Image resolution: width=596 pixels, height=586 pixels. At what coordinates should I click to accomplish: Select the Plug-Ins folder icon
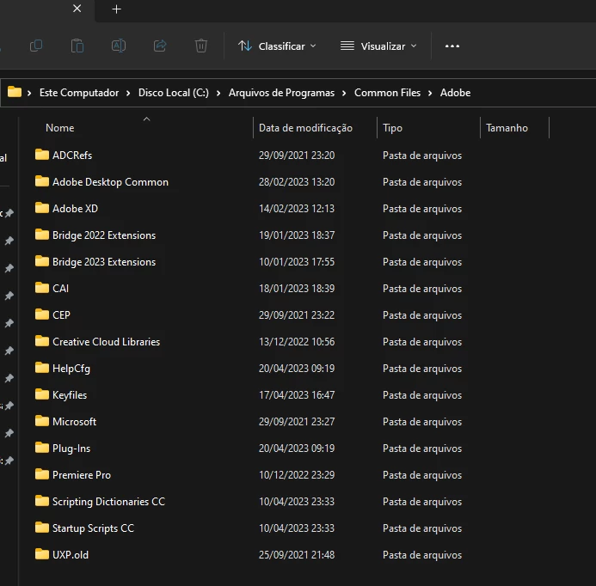(x=42, y=448)
